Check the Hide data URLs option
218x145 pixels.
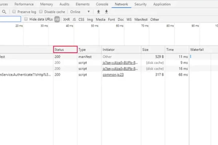(x=26, y=19)
